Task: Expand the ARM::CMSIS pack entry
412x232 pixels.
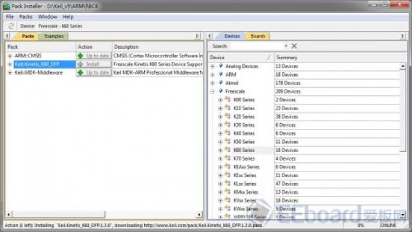Action: pyautogui.click(x=10, y=56)
